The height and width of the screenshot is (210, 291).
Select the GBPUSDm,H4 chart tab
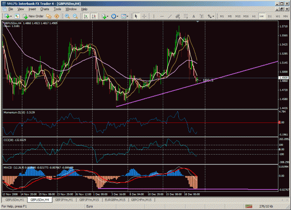[40, 200]
